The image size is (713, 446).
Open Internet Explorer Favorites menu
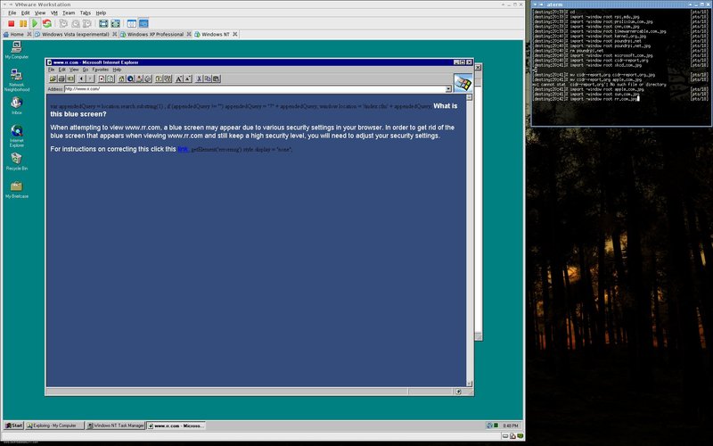click(x=101, y=70)
